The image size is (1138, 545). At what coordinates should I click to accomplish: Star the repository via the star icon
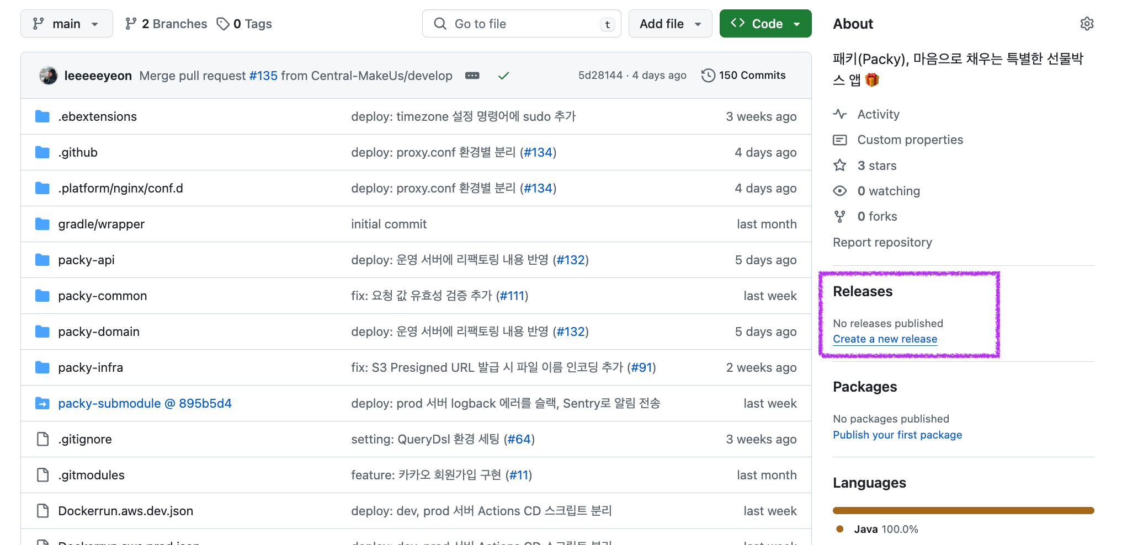click(839, 165)
